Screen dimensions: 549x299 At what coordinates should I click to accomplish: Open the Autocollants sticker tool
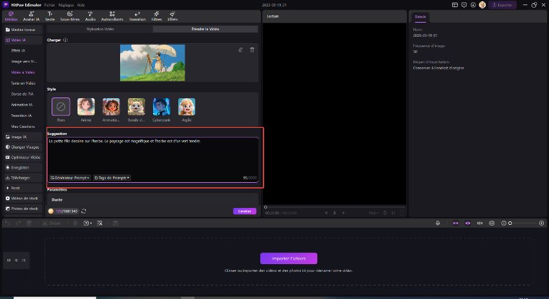112,16
